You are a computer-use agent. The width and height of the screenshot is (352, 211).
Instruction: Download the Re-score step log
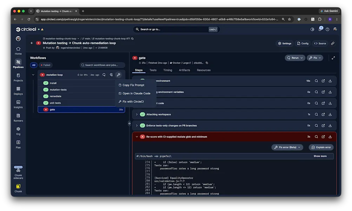330,137
